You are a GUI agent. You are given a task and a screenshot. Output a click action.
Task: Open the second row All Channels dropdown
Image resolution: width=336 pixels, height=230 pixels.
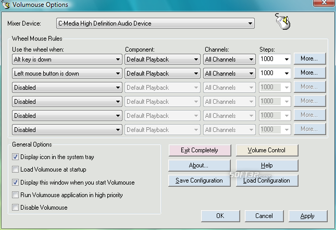(229, 74)
